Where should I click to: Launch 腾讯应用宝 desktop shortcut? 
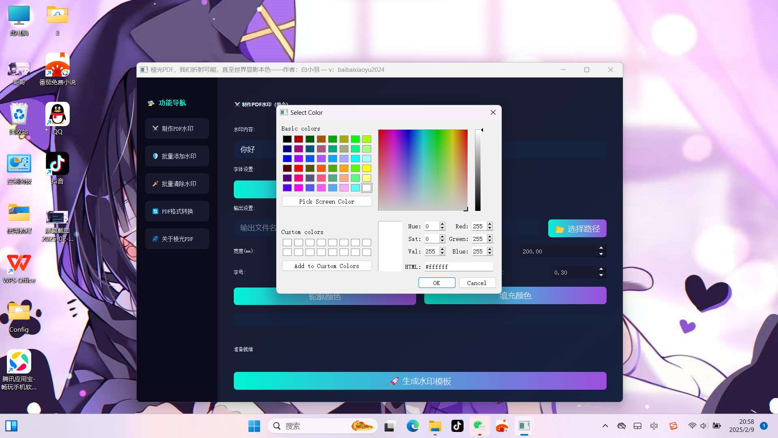point(19,369)
